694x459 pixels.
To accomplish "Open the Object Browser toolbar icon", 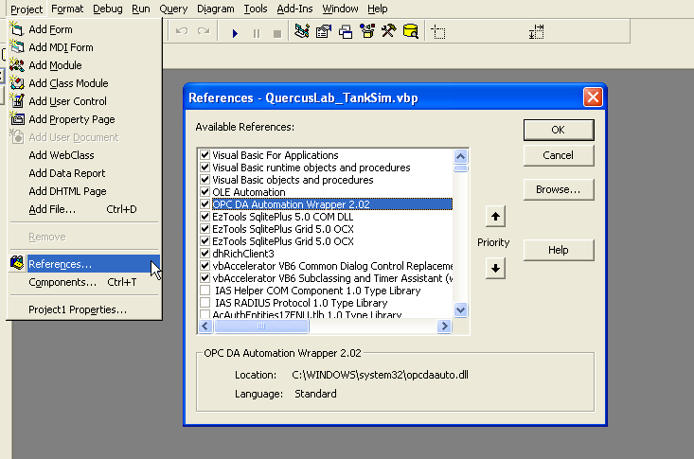I will pyautogui.click(x=367, y=32).
